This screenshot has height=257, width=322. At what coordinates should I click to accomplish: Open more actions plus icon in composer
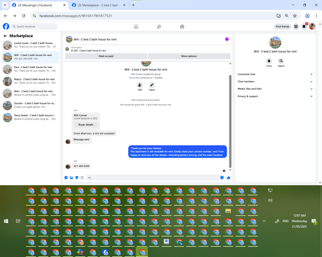66,177
